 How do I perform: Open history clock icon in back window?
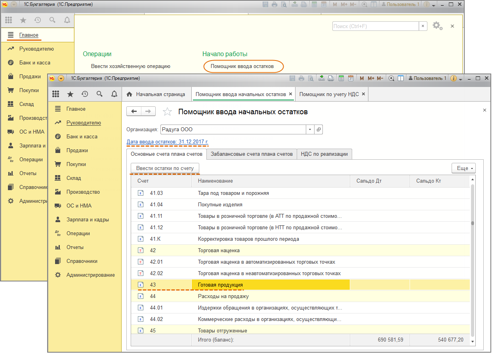coord(38,20)
